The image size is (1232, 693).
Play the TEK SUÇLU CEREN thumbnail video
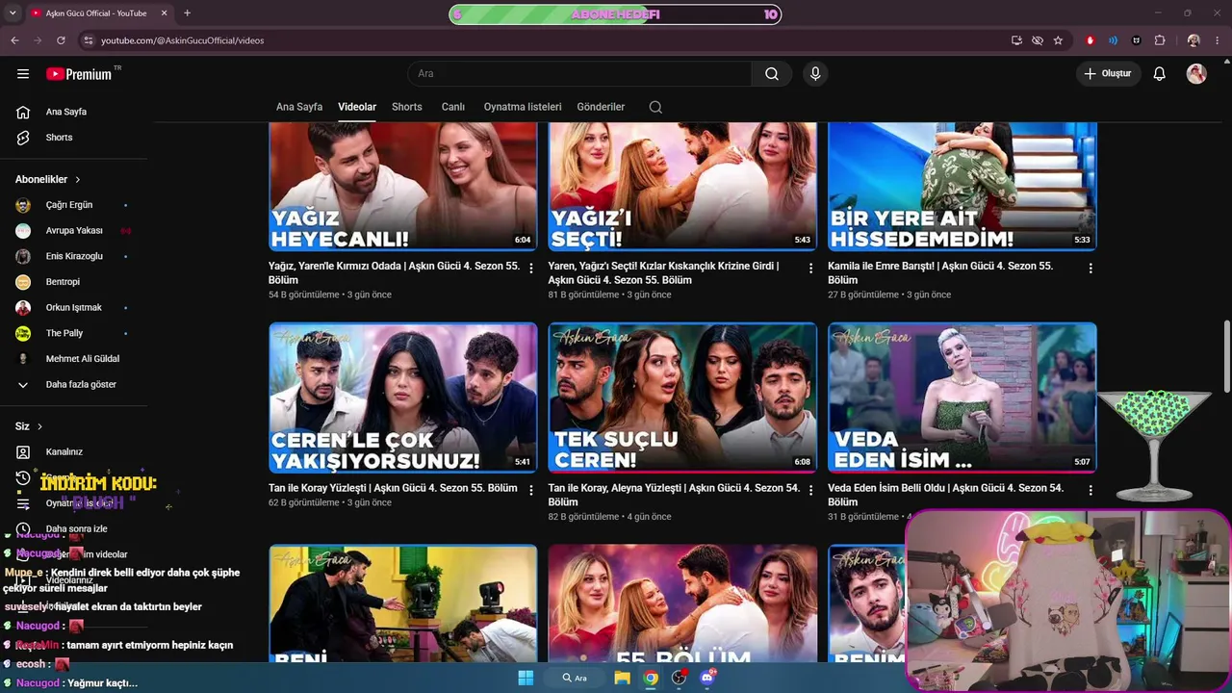(x=682, y=397)
